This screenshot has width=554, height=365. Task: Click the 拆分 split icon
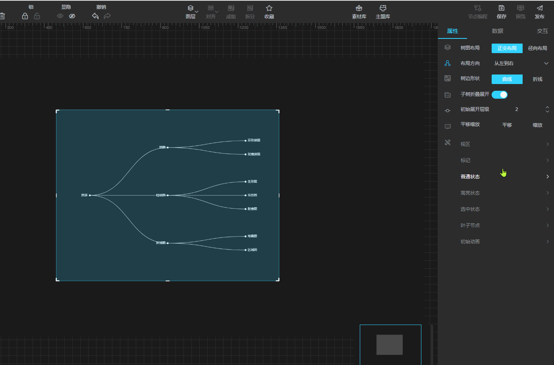coord(250,12)
